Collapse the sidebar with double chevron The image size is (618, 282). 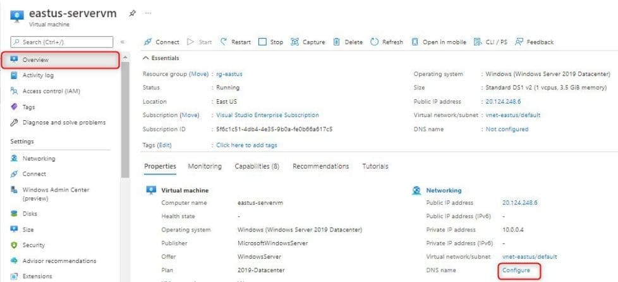123,42
